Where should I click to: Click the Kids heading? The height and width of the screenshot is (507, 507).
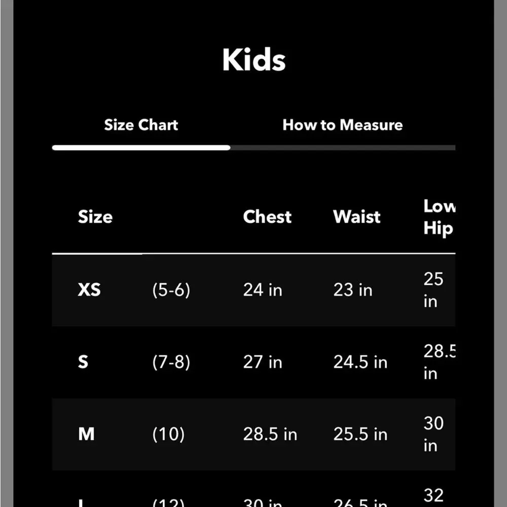254,60
